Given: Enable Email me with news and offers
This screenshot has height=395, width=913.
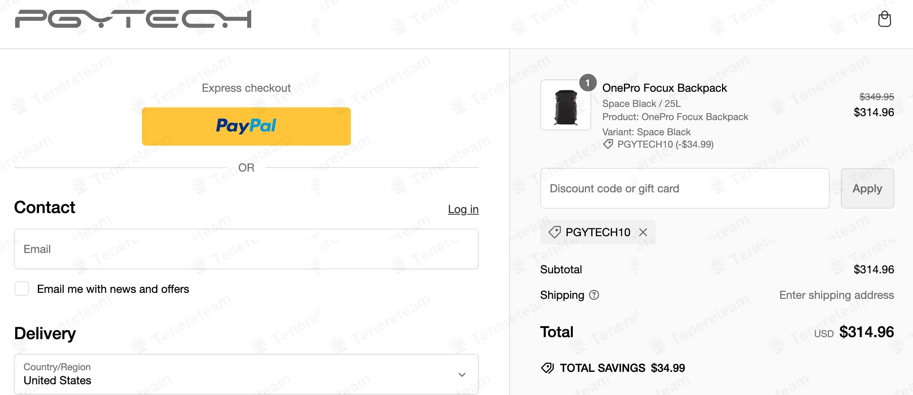Looking at the screenshot, I should (x=22, y=288).
